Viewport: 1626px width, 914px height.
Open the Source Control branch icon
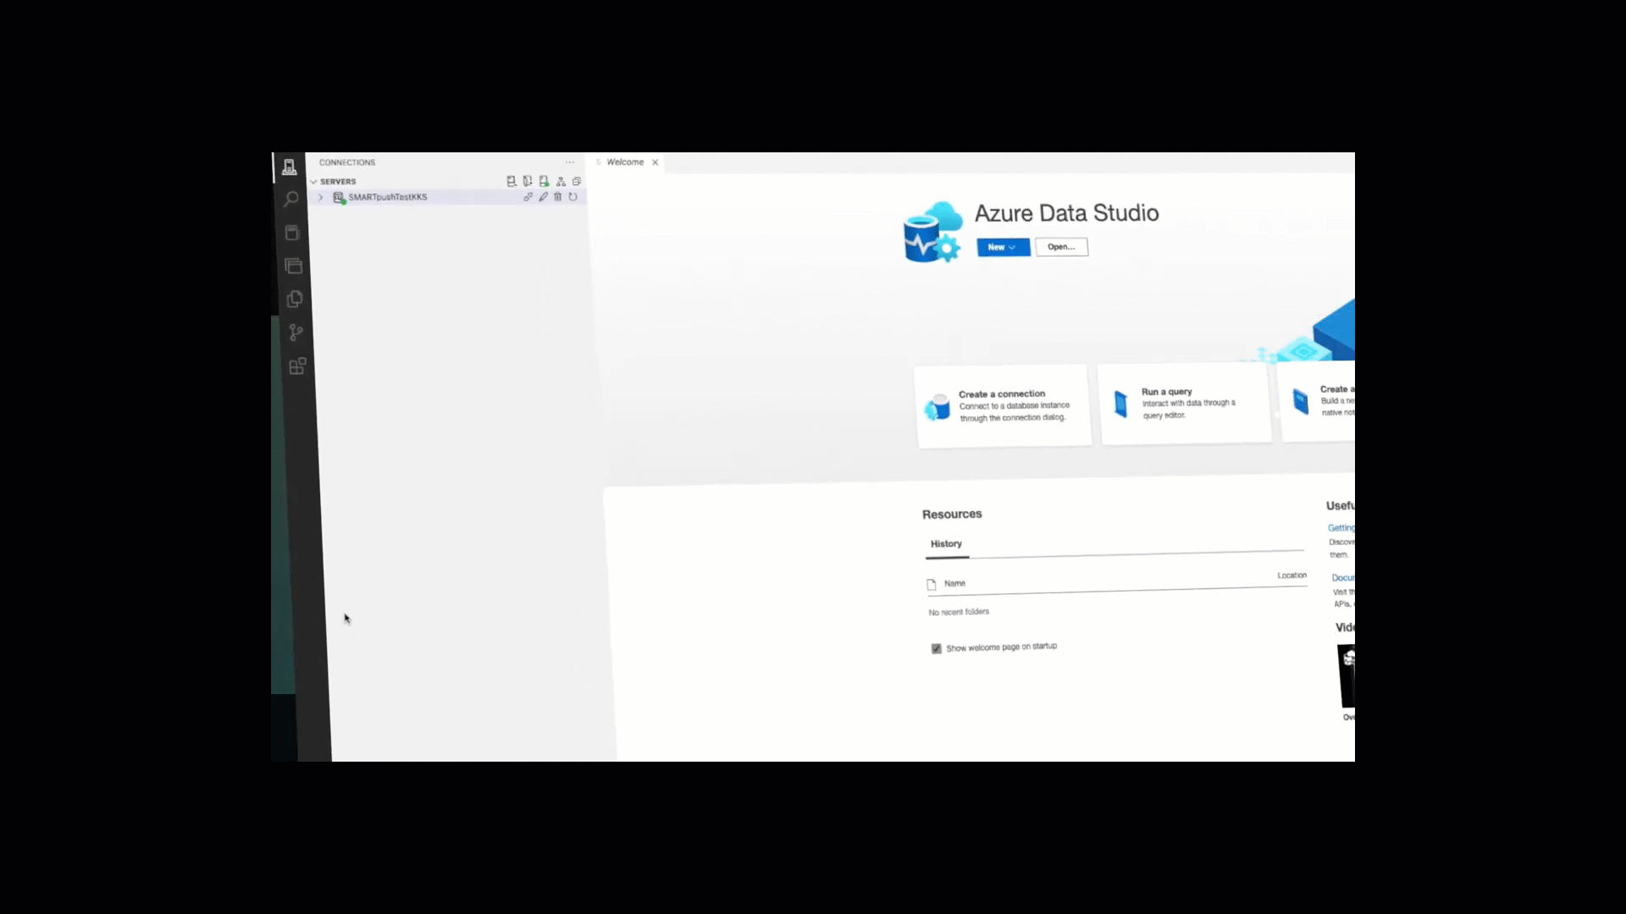[x=296, y=333]
